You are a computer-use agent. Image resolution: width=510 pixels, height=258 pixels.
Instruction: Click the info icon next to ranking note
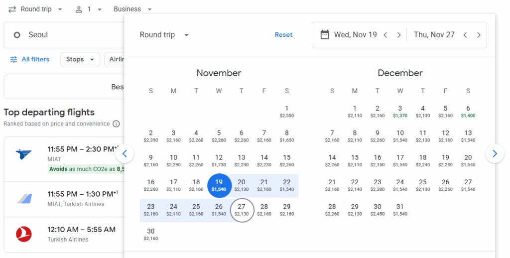click(116, 124)
